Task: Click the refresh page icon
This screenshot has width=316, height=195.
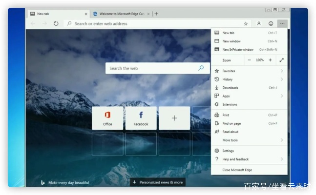Action: (x=56, y=23)
